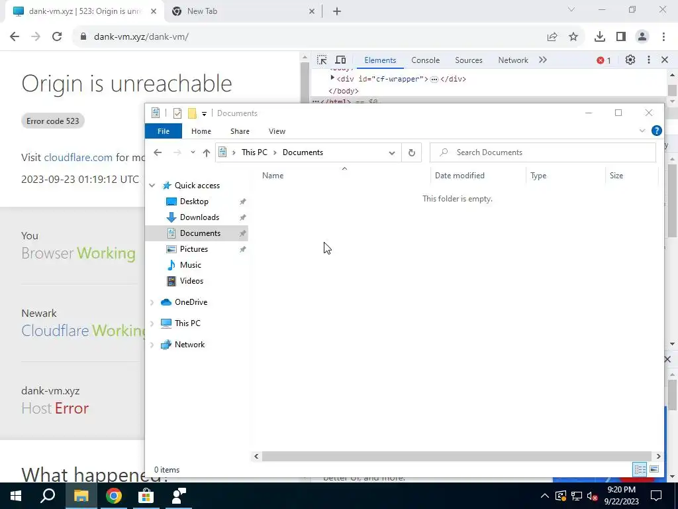
Task: Switch to details view layout icon
Action: (x=640, y=469)
